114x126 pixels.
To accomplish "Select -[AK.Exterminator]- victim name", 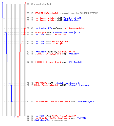I will click(68, 83).
